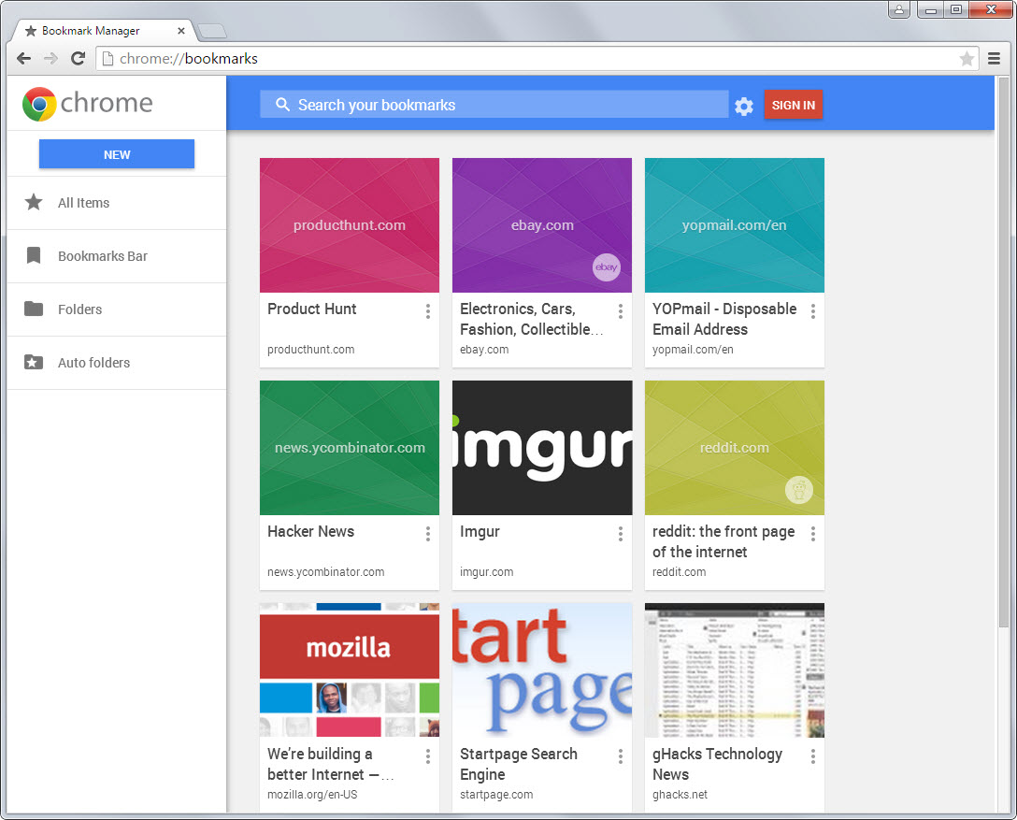Switch to the Bookmark Manager tab
Image resolution: width=1017 pixels, height=820 pixels.
101,31
